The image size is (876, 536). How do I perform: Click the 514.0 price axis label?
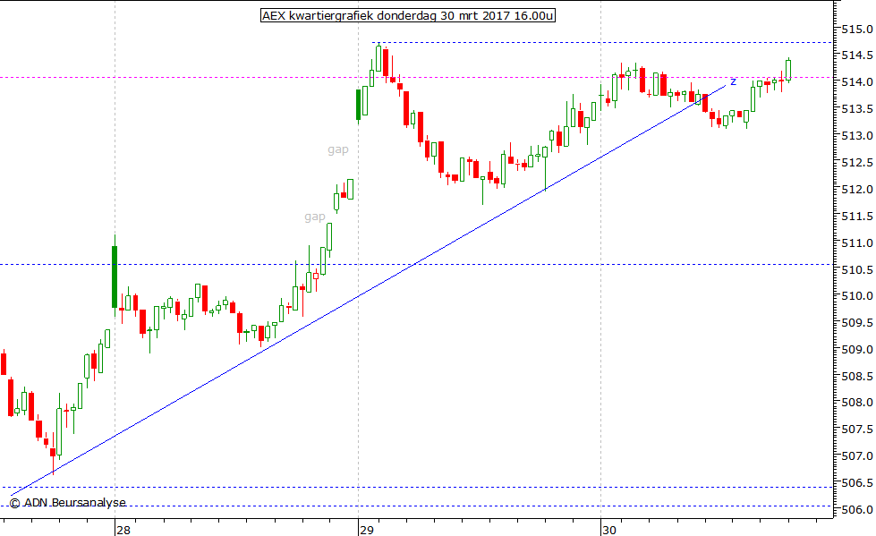tap(857, 82)
